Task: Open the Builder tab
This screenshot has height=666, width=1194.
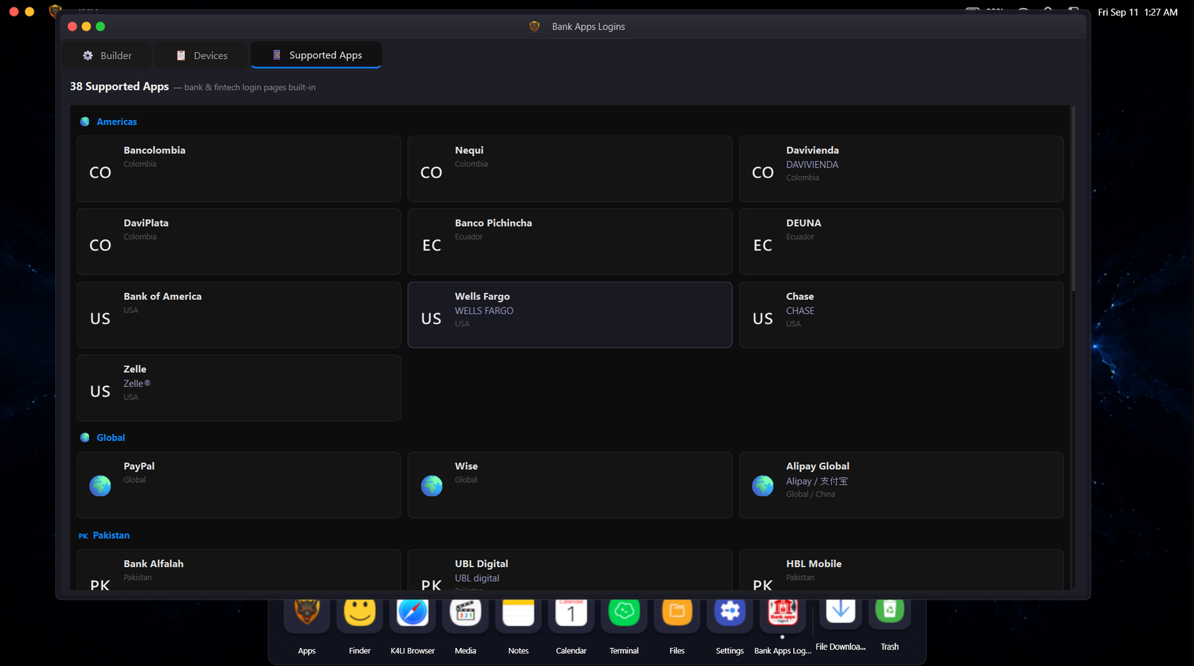Action: click(107, 55)
